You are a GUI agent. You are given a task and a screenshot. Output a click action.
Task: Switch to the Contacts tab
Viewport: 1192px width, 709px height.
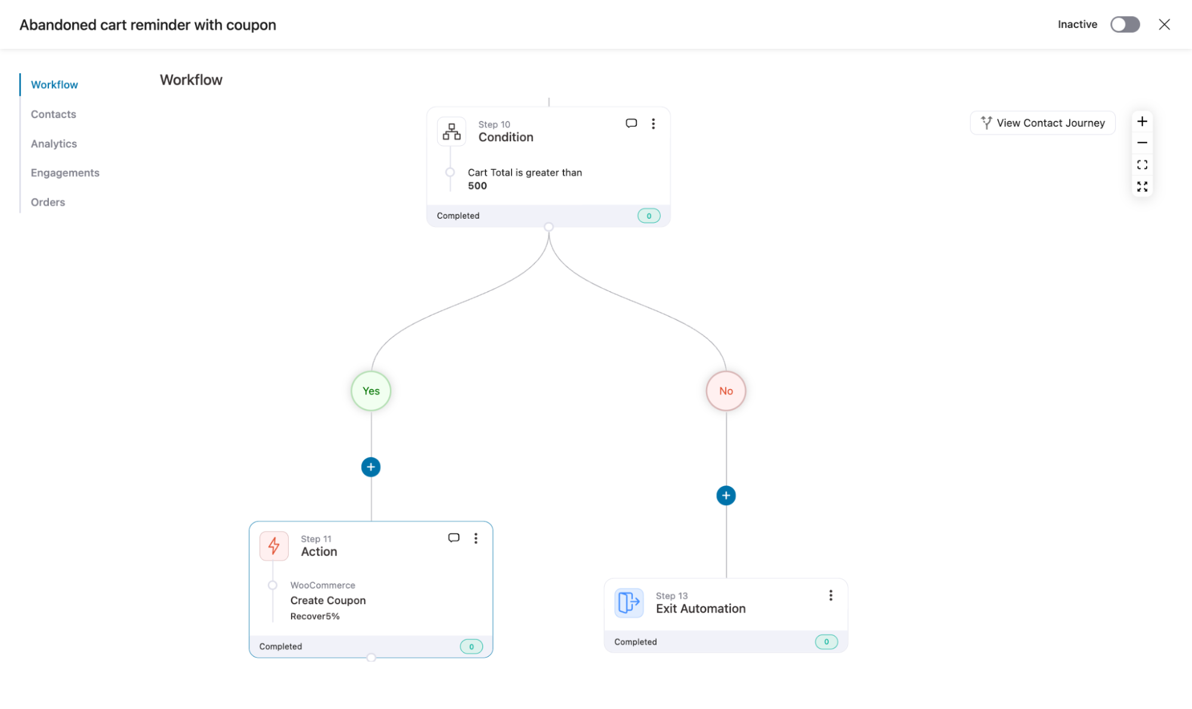(x=54, y=114)
